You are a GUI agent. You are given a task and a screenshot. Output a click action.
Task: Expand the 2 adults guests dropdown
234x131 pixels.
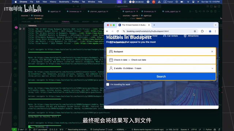tap(161, 68)
